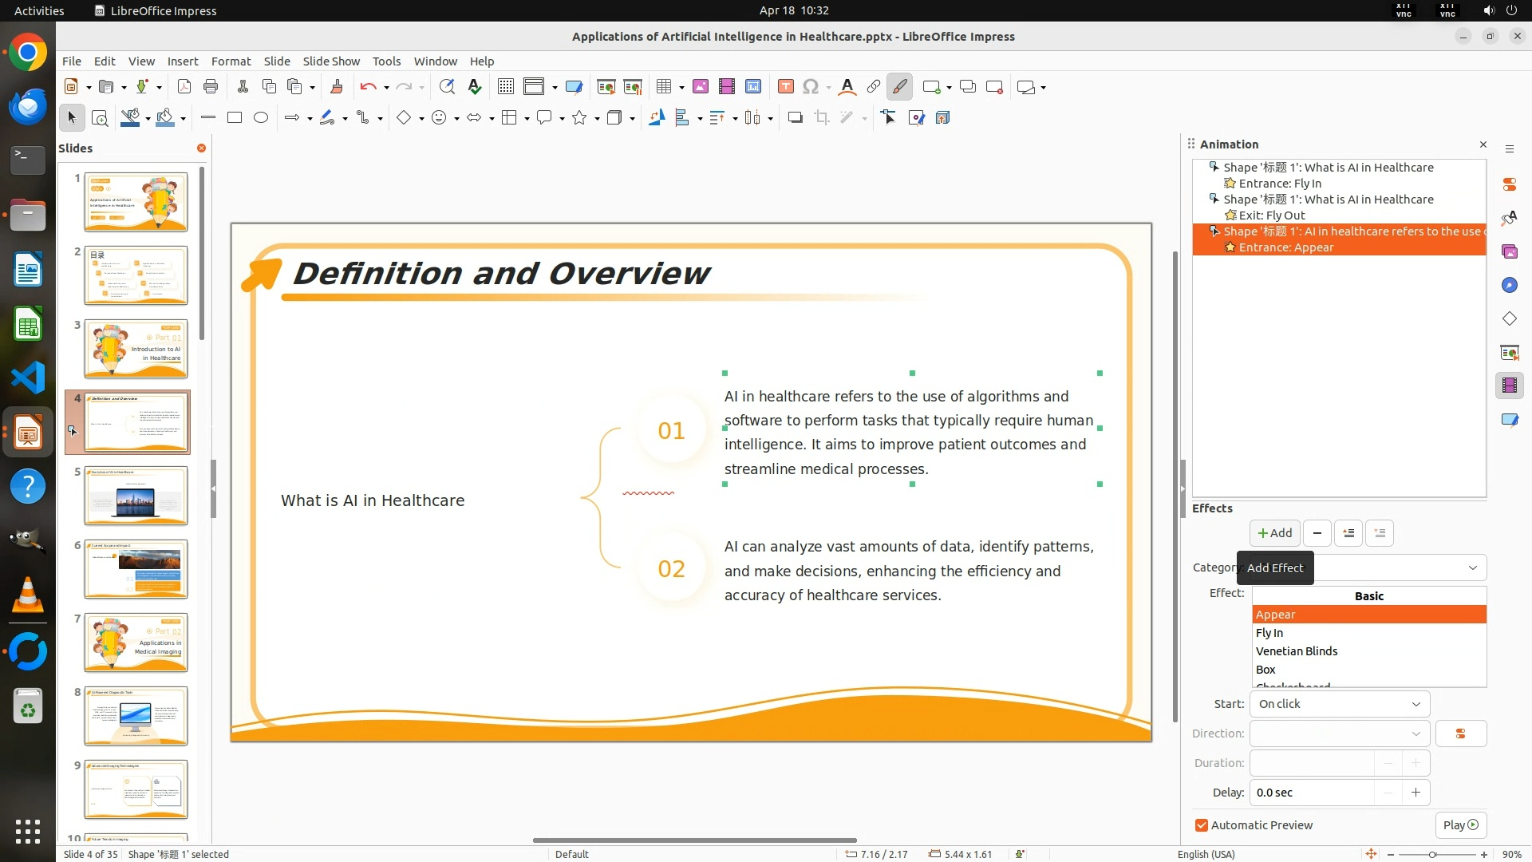1532x862 pixels.
Task: Open the Start 'On click' dropdown
Action: [x=1340, y=704]
